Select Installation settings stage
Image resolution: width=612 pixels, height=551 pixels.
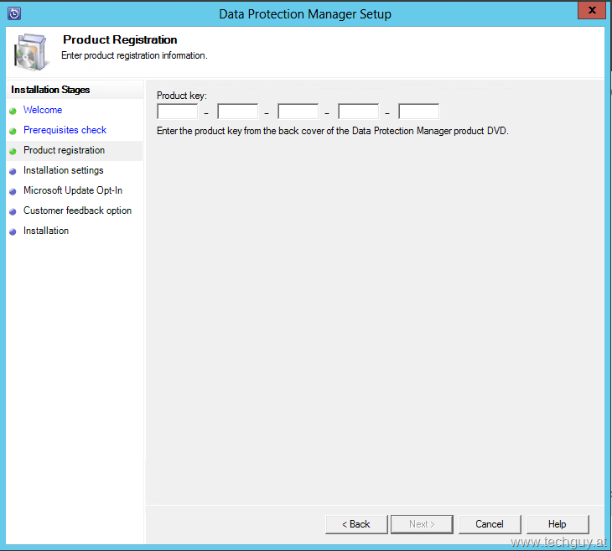(x=63, y=170)
